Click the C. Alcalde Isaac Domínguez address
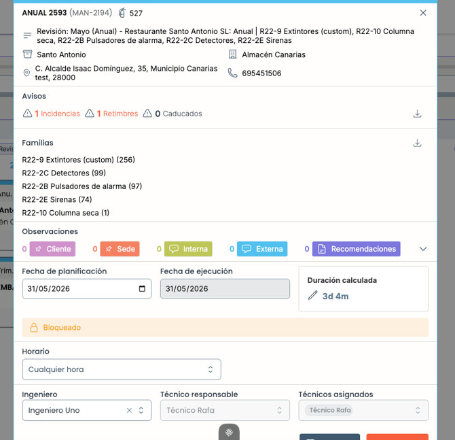The height and width of the screenshot is (440, 455). click(x=126, y=73)
